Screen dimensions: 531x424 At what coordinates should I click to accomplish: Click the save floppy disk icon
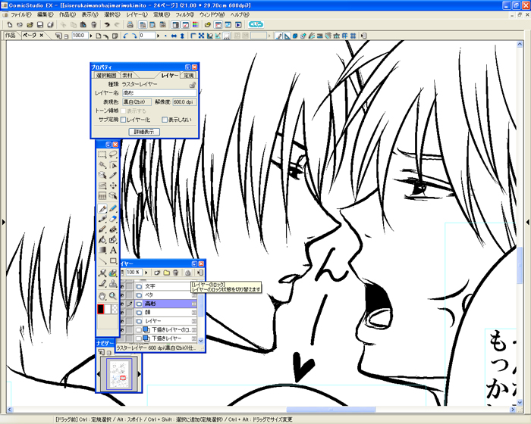[x=40, y=25]
